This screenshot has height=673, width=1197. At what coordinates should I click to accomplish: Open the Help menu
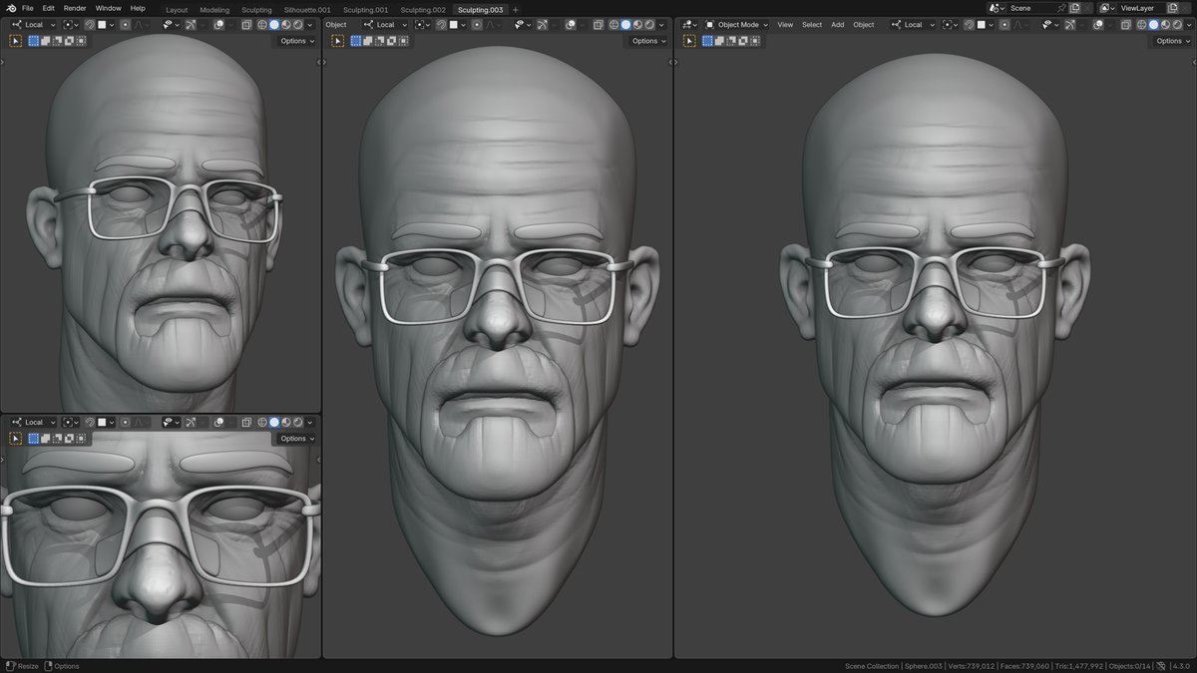[138, 8]
